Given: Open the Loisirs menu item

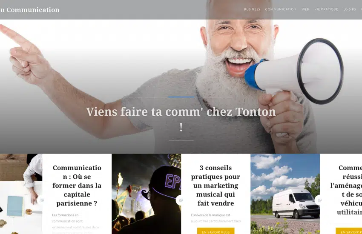Looking at the screenshot, I should (x=350, y=9).
